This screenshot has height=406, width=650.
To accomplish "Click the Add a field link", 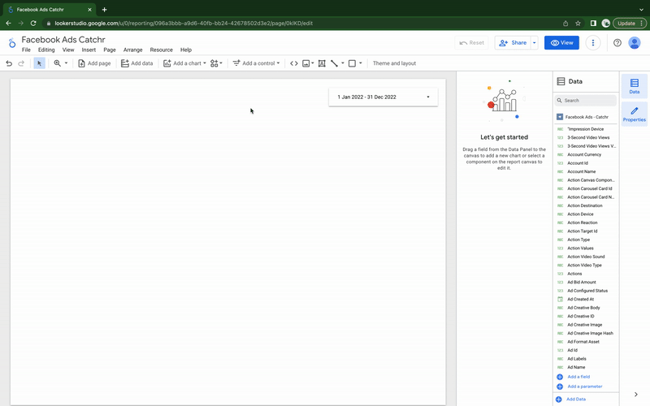I will (578, 377).
